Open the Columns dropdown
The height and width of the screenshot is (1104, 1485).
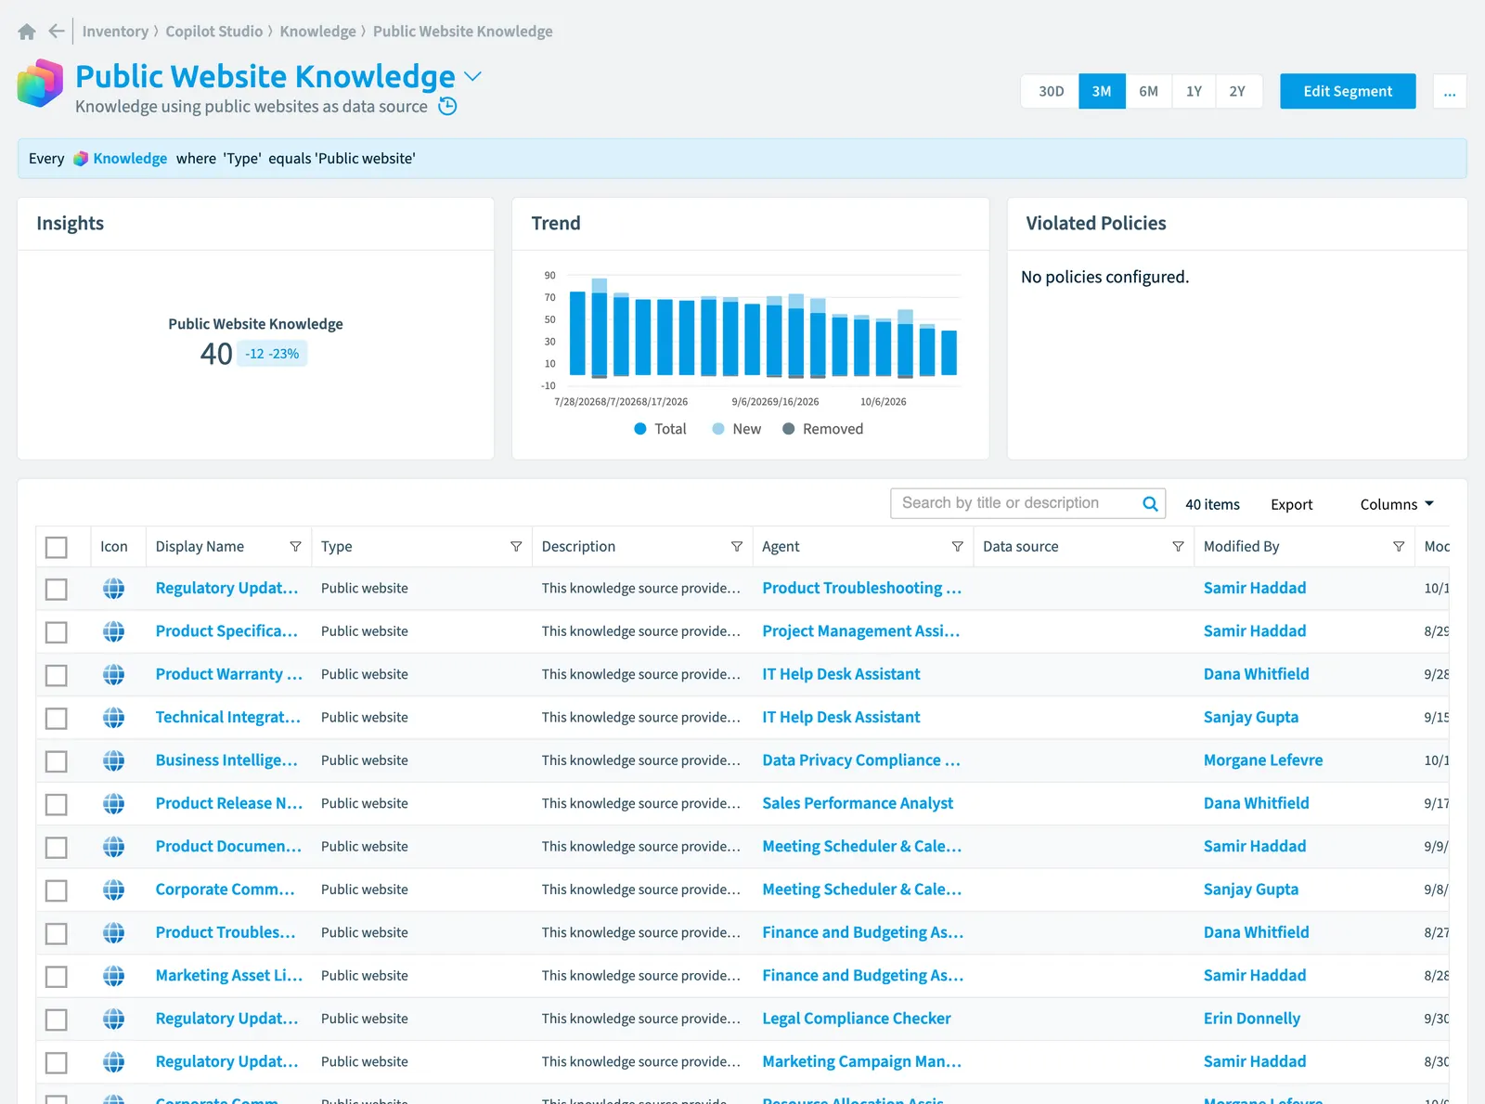click(1397, 504)
